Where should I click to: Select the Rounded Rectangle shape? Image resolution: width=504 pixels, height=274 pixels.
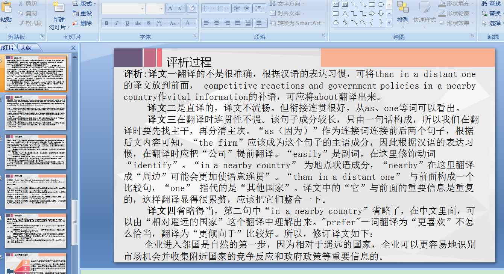pyautogui.click(x=336, y=14)
